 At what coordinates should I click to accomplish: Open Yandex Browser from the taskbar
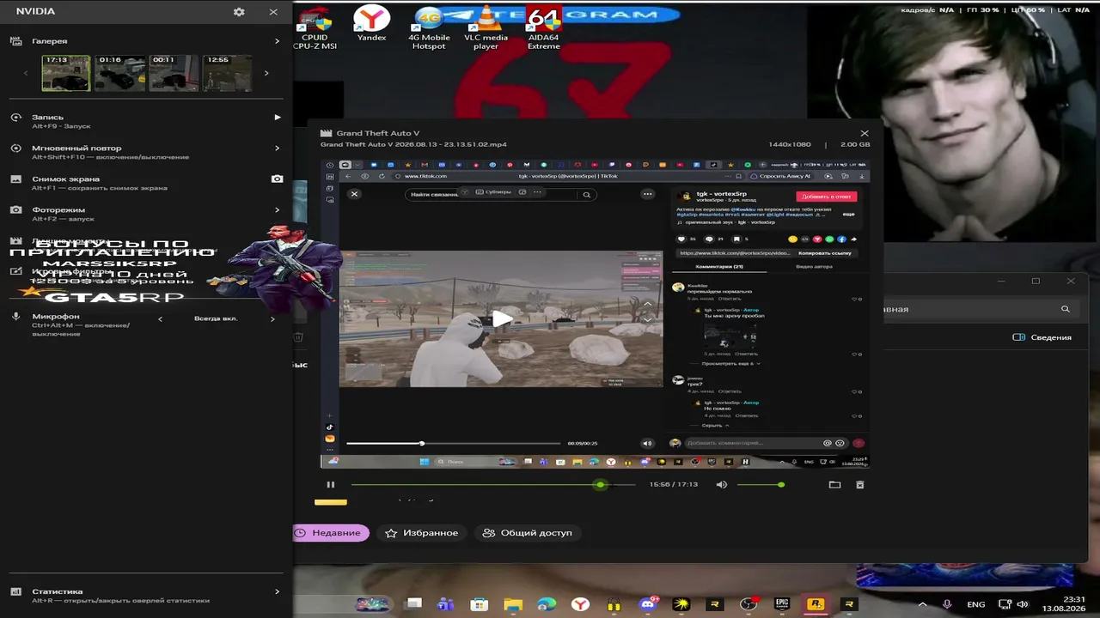(x=580, y=604)
